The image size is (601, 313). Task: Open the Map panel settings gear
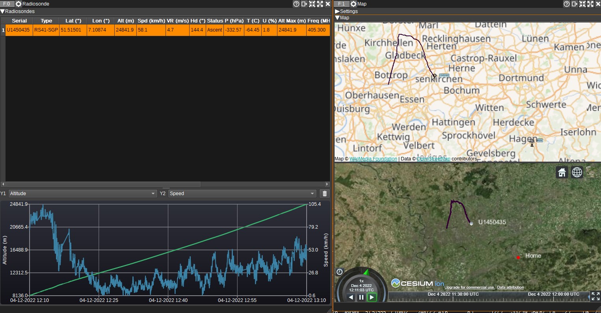[x=353, y=4]
